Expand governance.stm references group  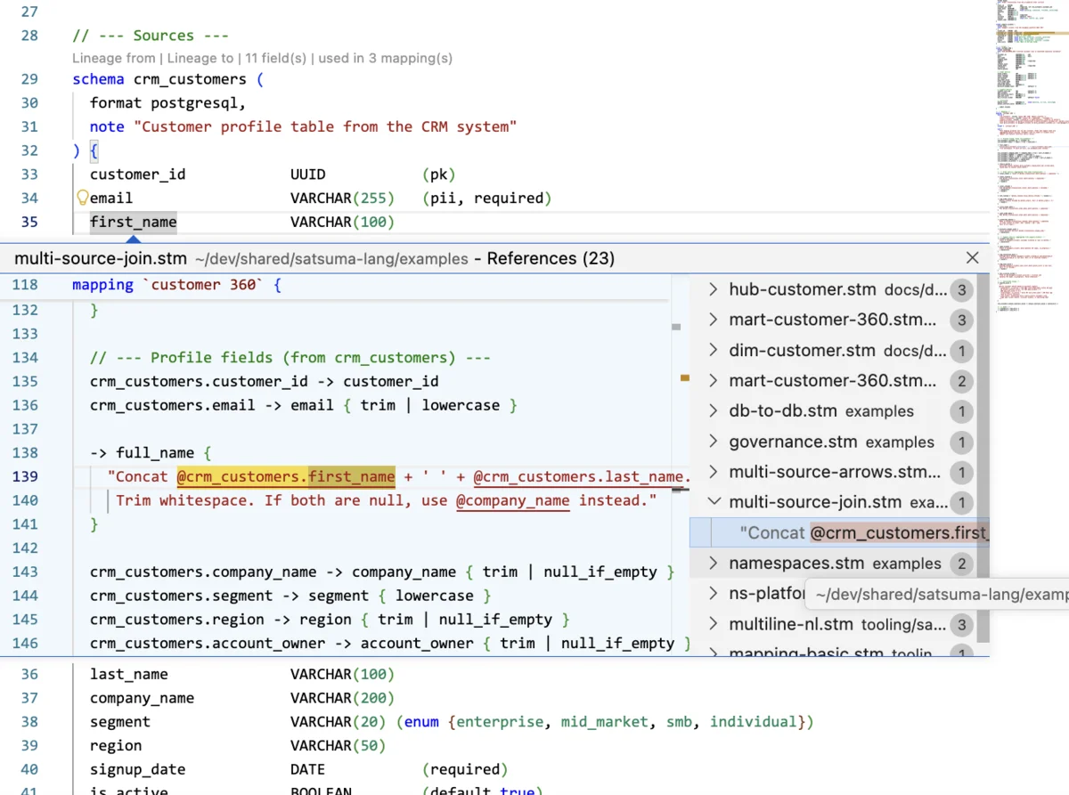713,442
